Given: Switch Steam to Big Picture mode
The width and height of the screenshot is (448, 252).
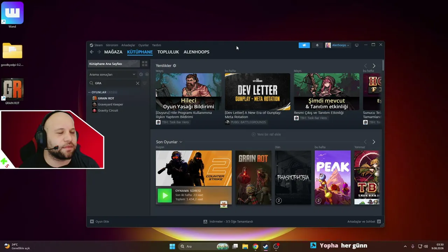Looking at the screenshot, I should coord(357,45).
